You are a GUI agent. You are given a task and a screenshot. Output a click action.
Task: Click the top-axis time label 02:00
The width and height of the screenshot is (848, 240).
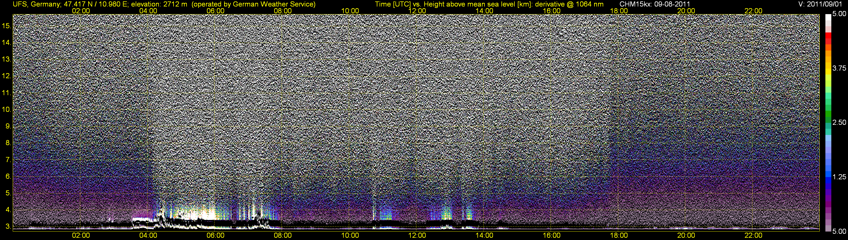[x=81, y=11]
